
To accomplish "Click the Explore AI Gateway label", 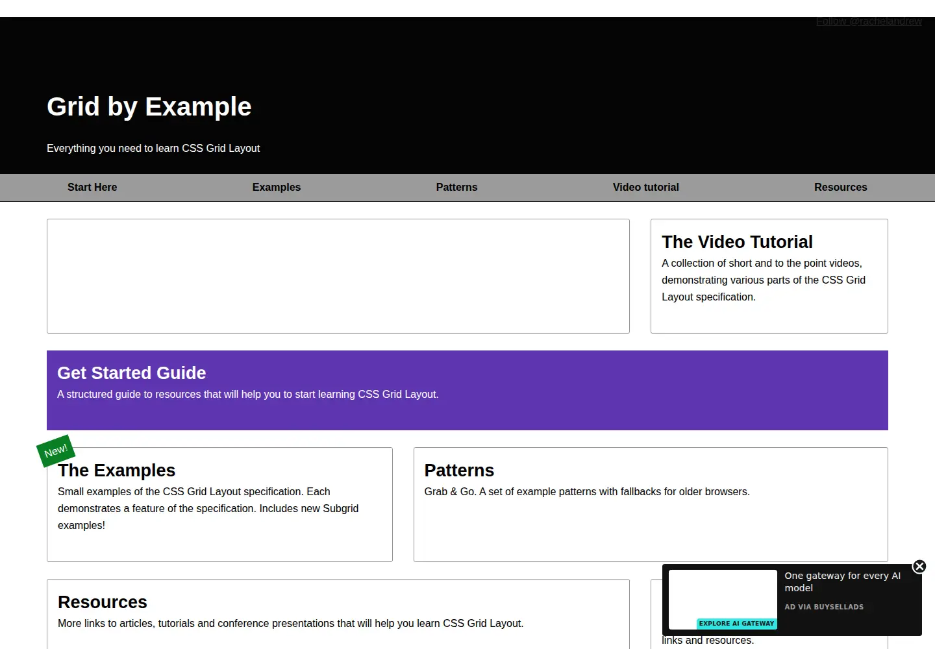I will (x=736, y=624).
